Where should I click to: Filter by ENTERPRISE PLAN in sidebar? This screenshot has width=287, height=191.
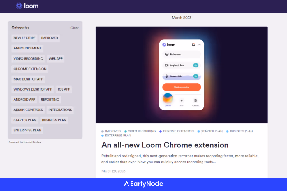click(x=27, y=130)
